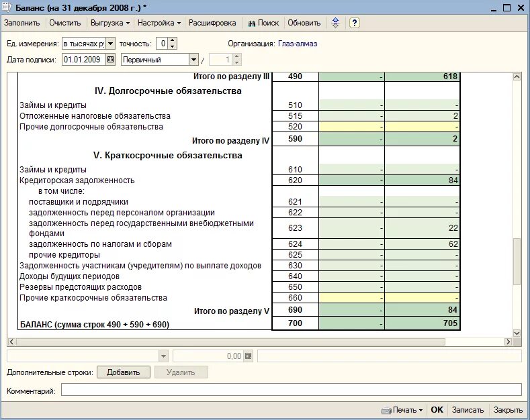Viewport: 530px width, 420px height.
Task: Click the OK button
Action: (437, 410)
